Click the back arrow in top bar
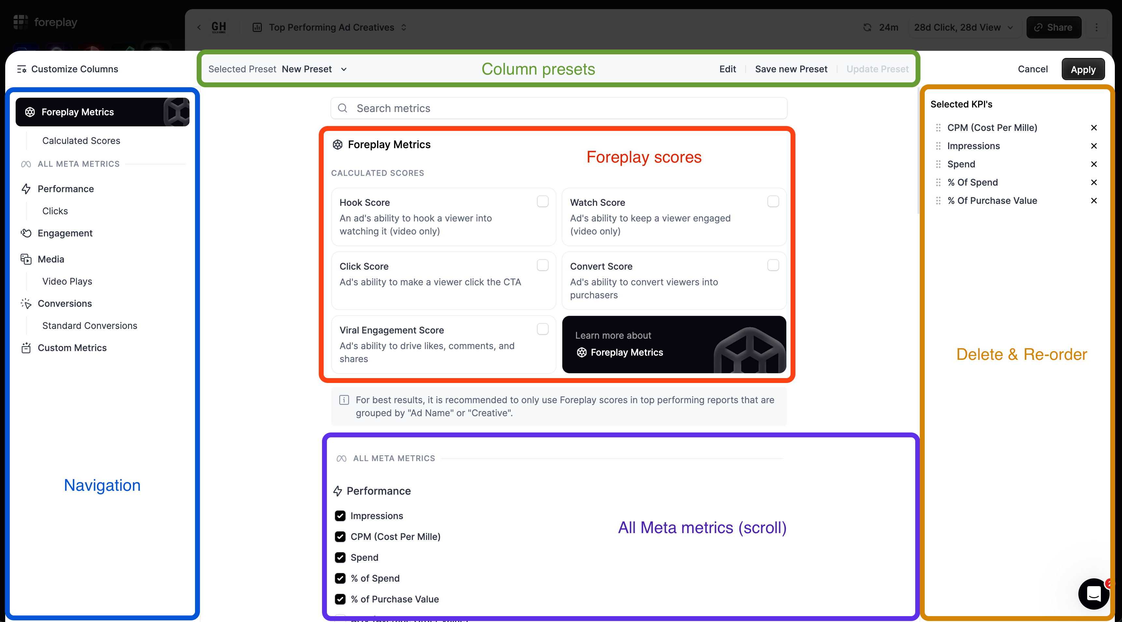This screenshot has height=622, width=1122. (199, 27)
